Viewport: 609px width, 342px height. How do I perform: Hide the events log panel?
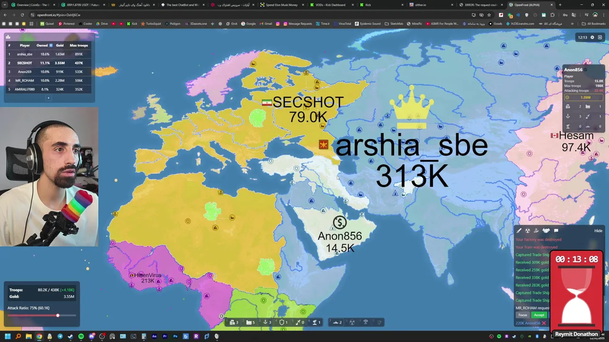[598, 231]
